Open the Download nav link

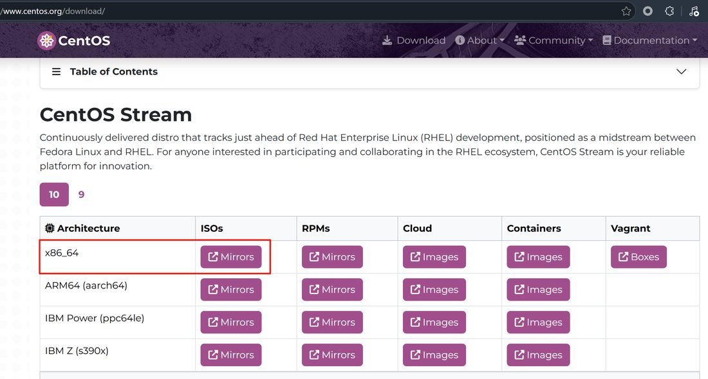pos(414,40)
